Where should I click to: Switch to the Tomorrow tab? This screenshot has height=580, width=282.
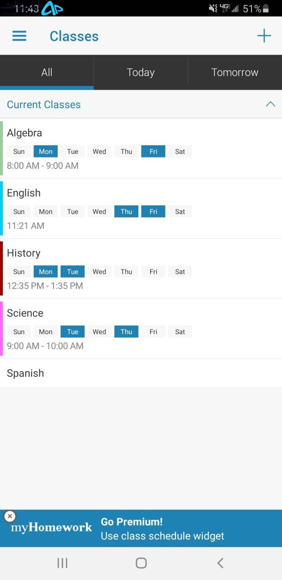(x=235, y=72)
